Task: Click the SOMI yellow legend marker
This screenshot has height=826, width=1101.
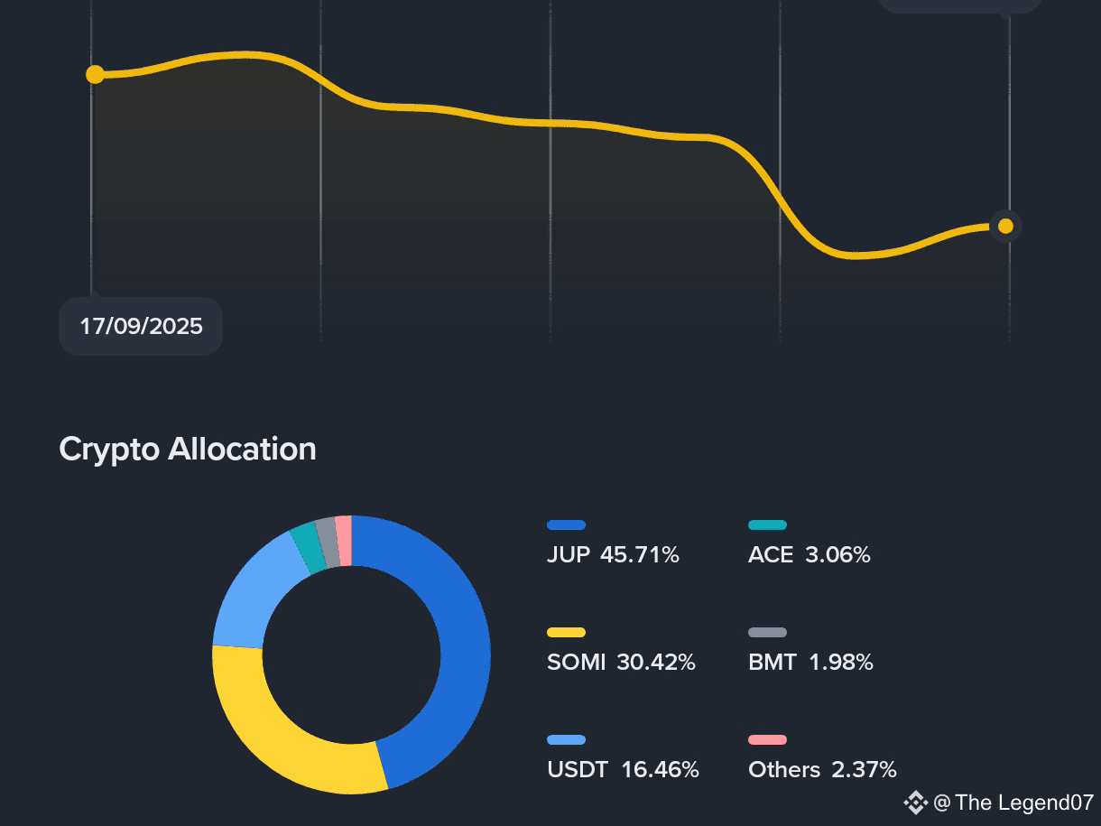Action: click(567, 631)
